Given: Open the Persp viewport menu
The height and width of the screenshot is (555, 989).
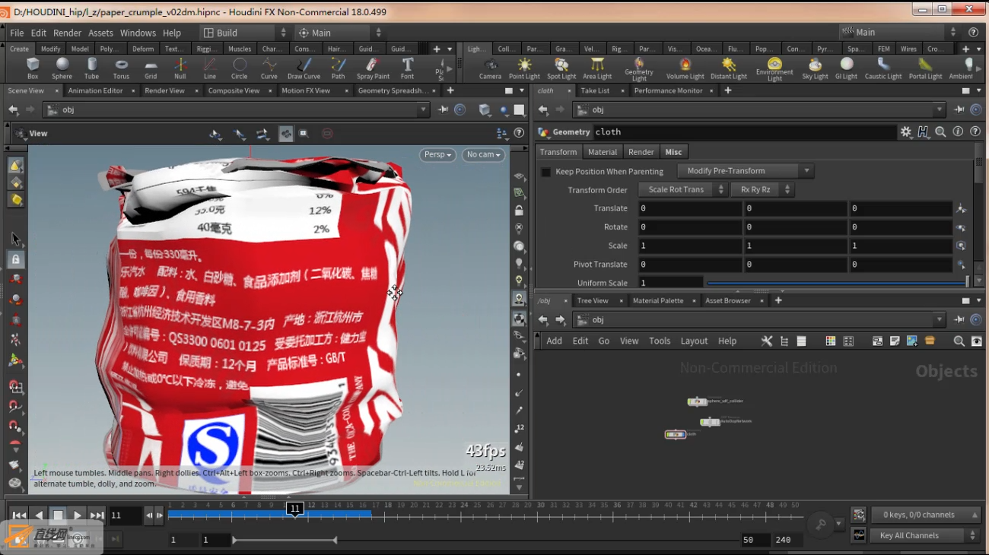Looking at the screenshot, I should point(437,154).
